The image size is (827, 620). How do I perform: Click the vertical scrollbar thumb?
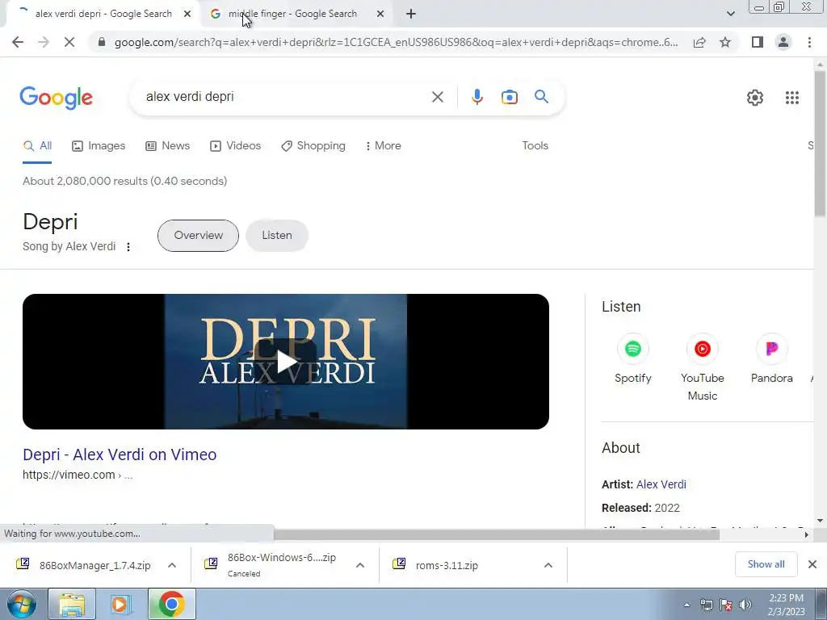[x=820, y=144]
